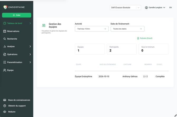
Task: Click the Recherche magnifier icon
Action: tap(4, 39)
